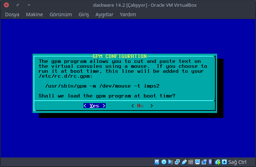Open the Dosya menu
The width and height of the screenshot is (256, 167).
(12, 14)
